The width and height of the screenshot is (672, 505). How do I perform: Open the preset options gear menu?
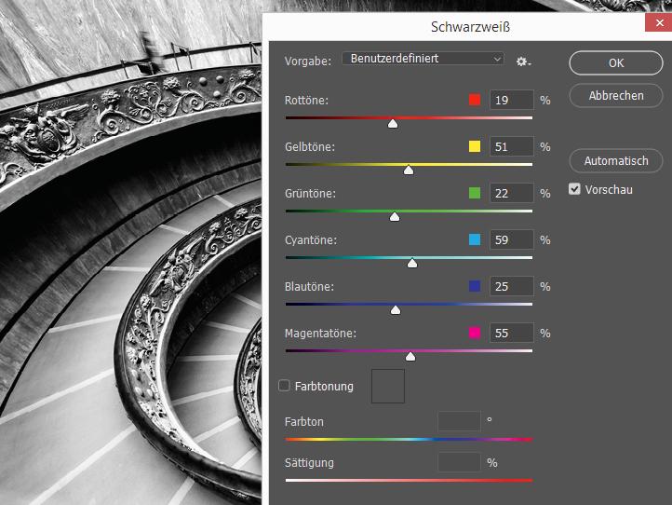(x=523, y=61)
